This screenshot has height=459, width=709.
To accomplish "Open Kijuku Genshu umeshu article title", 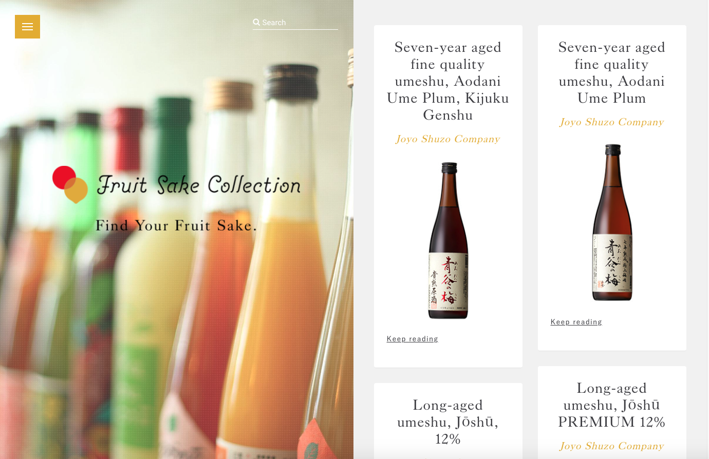I will tap(448, 81).
